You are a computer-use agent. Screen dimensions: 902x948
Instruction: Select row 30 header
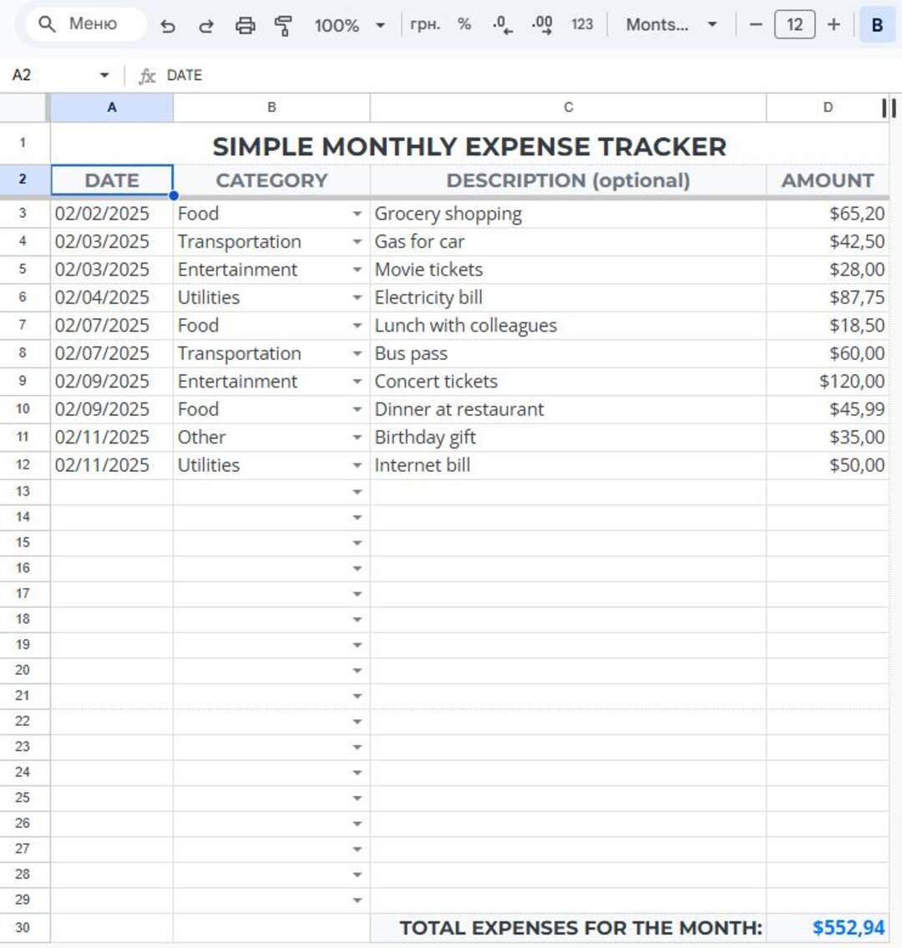point(23,928)
